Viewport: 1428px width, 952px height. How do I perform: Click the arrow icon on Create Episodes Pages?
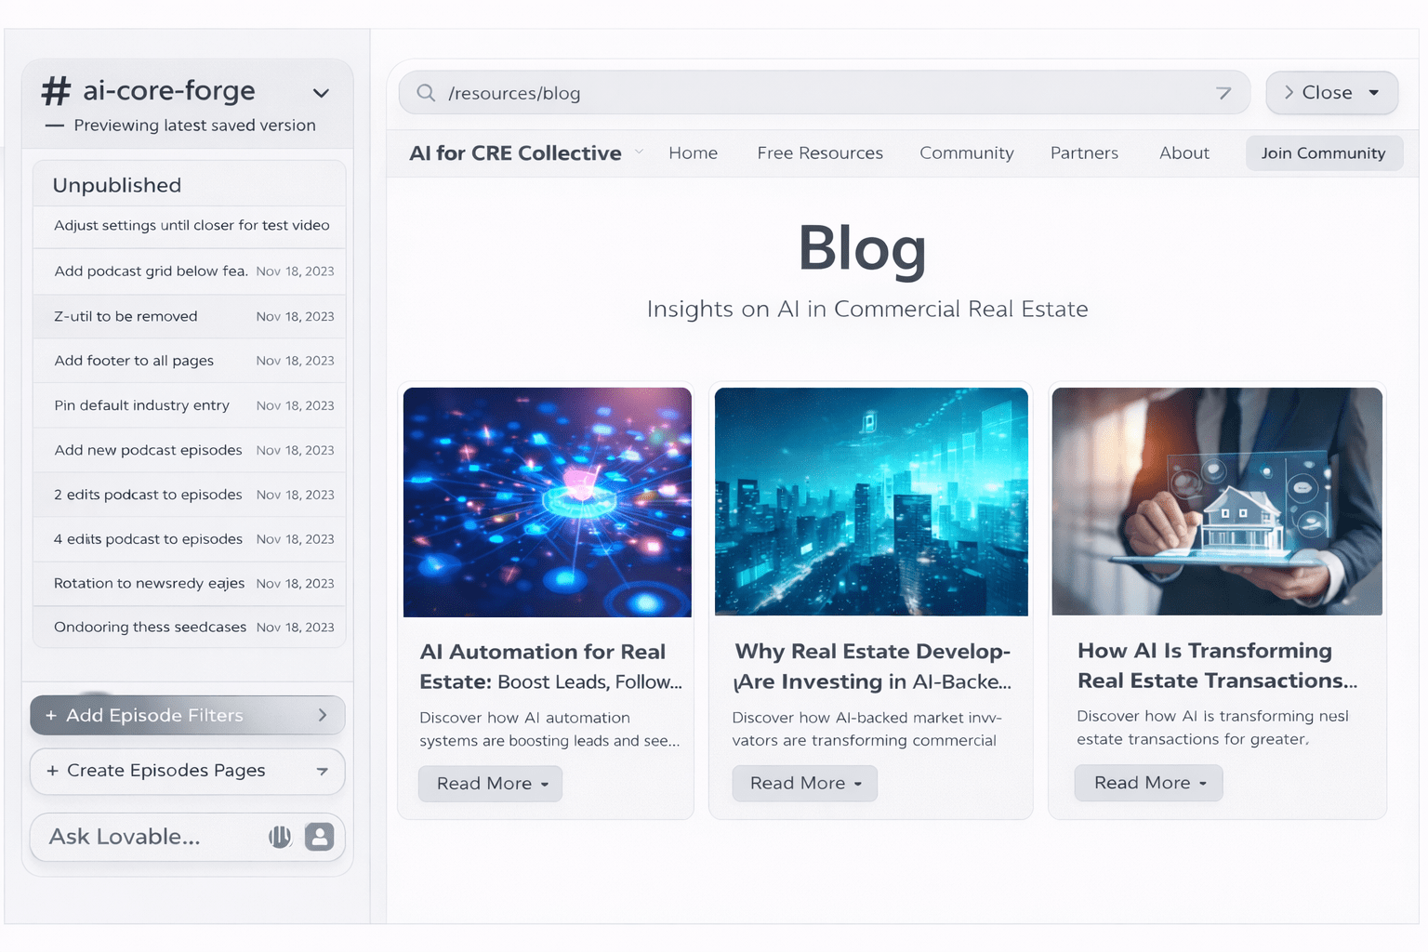[323, 772]
